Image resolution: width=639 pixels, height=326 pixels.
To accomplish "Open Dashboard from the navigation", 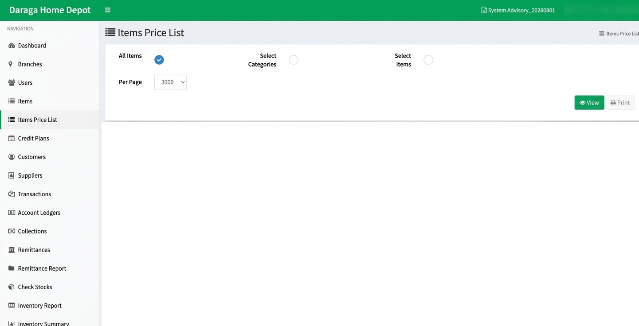I will tap(49, 46).
